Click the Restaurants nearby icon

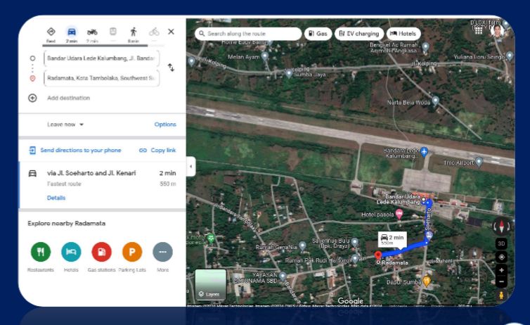click(40, 252)
